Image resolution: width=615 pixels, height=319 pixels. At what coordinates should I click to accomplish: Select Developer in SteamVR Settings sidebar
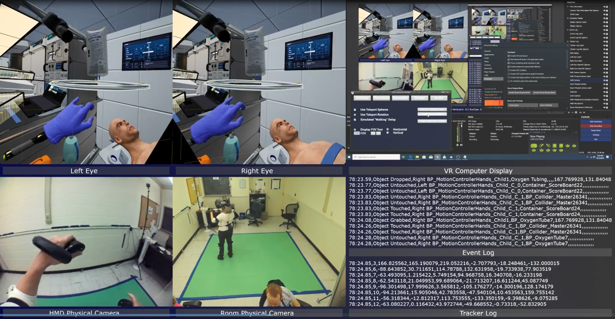click(x=488, y=79)
